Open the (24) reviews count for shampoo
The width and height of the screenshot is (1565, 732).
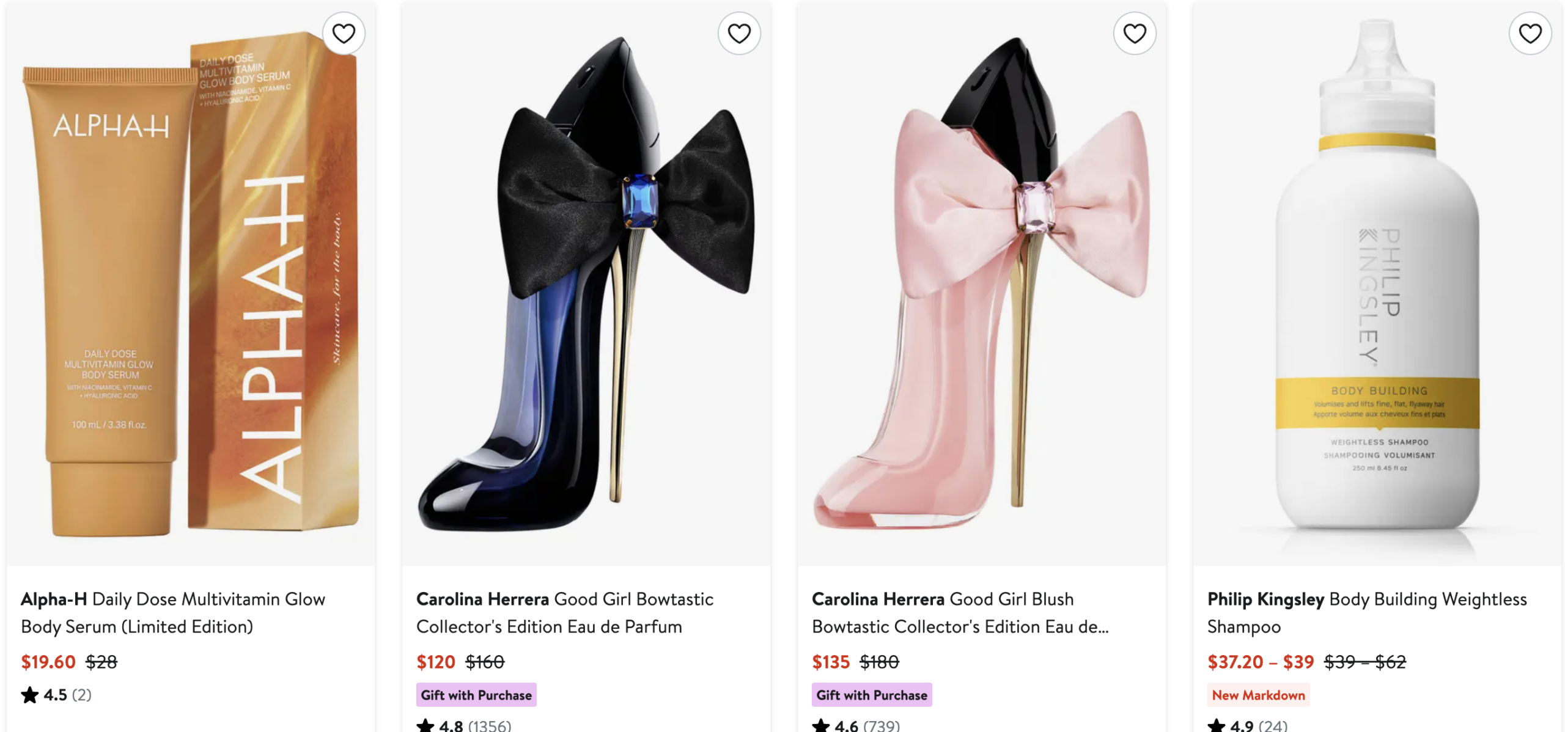1273,725
